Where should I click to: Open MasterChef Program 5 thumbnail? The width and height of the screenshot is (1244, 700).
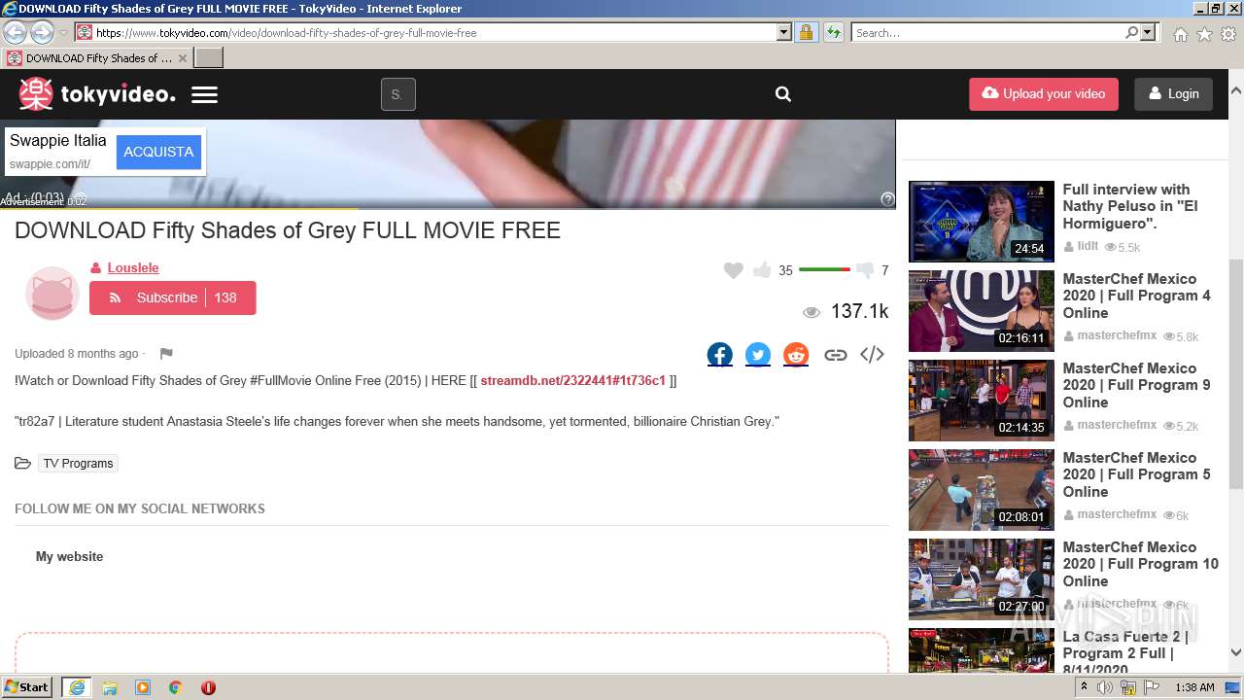981,490
